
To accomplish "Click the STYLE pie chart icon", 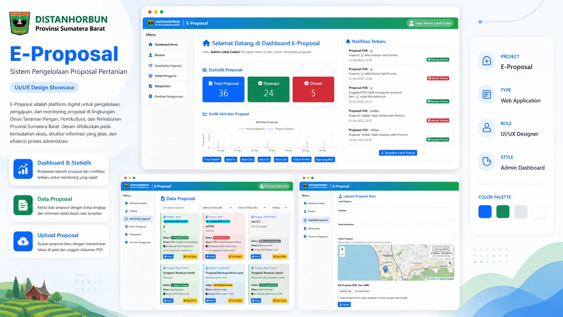I will click(x=487, y=162).
